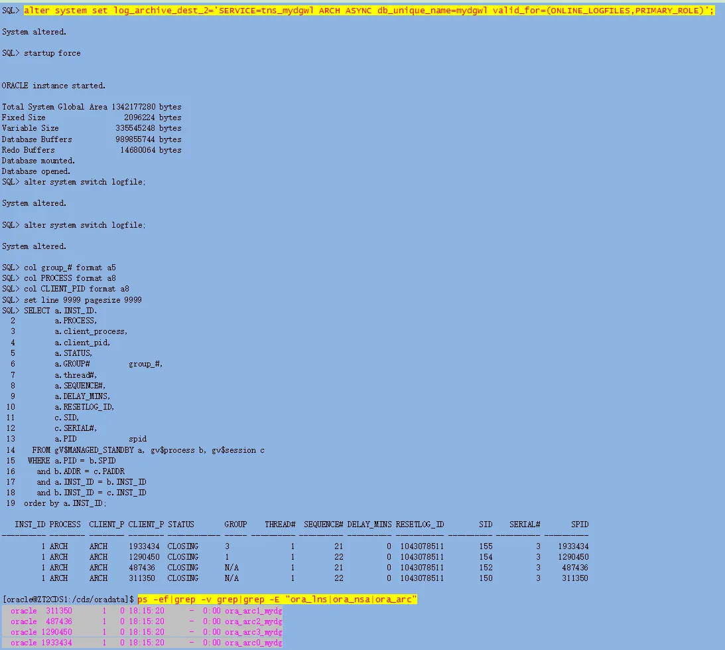Click the 'a.RESETLOG_ID,' query line
The image size is (725, 650).
[x=84, y=407]
